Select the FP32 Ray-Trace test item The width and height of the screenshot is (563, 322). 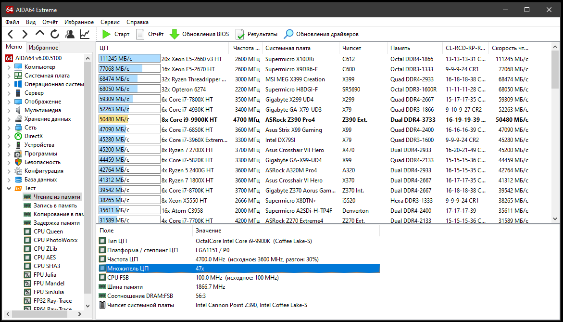coord(52,301)
